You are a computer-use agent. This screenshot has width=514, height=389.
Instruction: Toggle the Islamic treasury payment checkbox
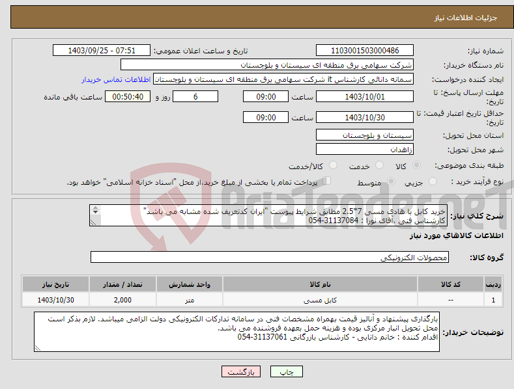pyautogui.click(x=327, y=181)
